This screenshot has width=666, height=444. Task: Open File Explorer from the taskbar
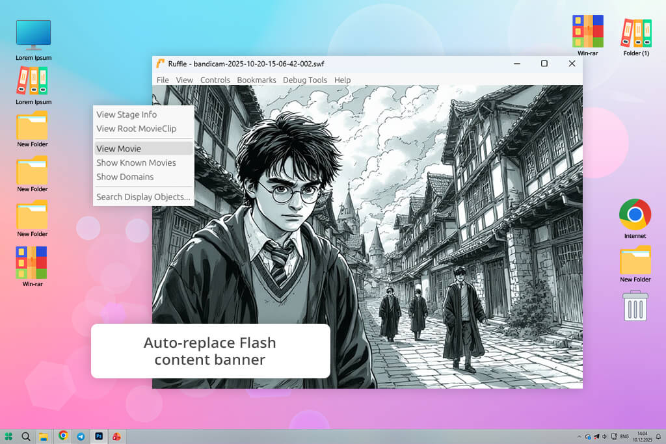(x=44, y=436)
